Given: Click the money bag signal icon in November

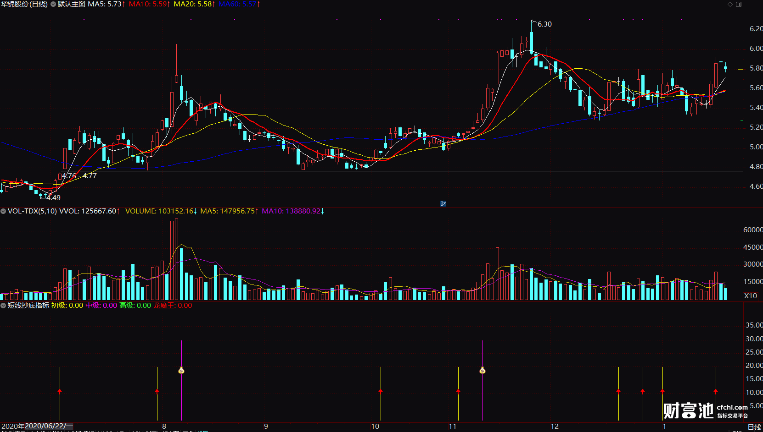Looking at the screenshot, I should coord(482,370).
